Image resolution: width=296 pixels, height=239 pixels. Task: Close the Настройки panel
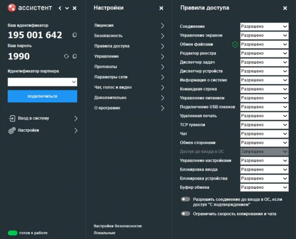(161, 8)
